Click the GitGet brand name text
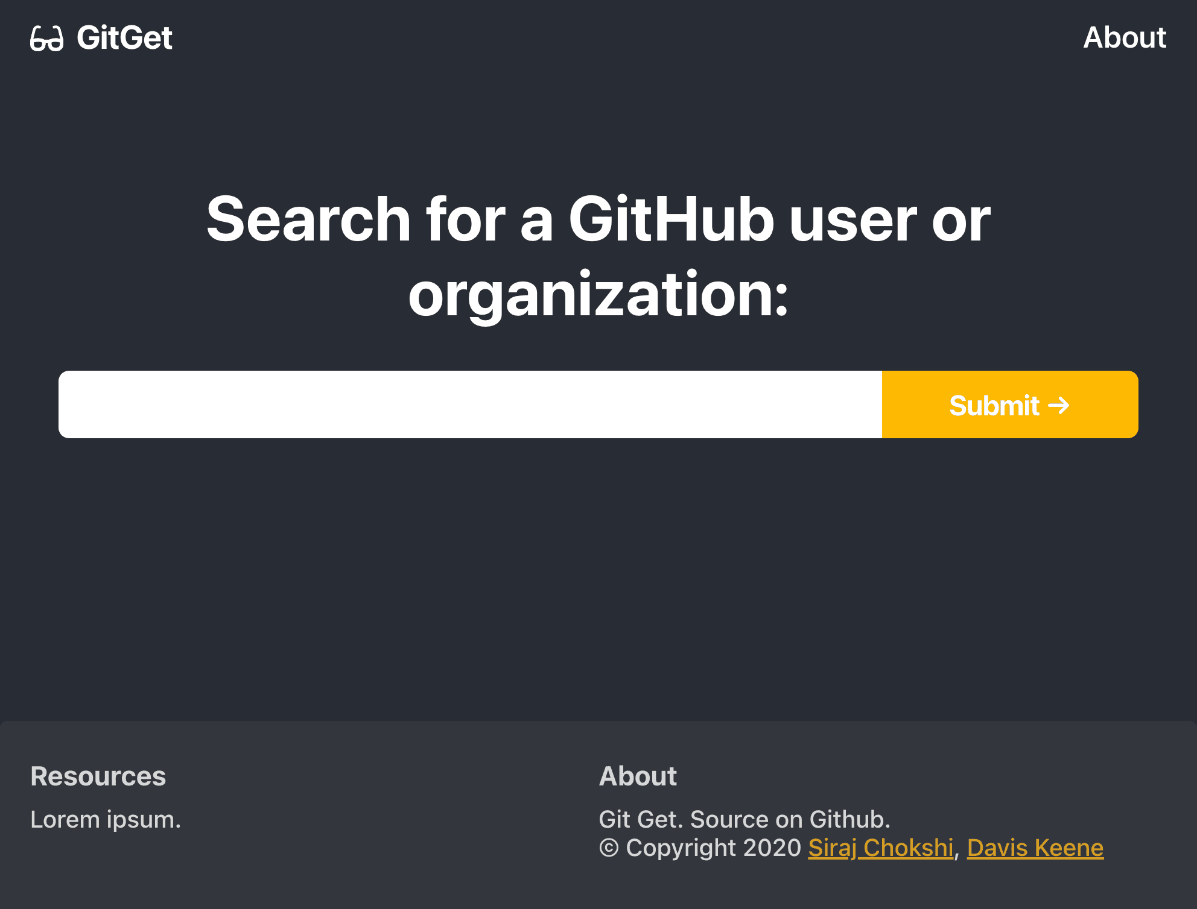The image size is (1197, 909). (x=124, y=38)
